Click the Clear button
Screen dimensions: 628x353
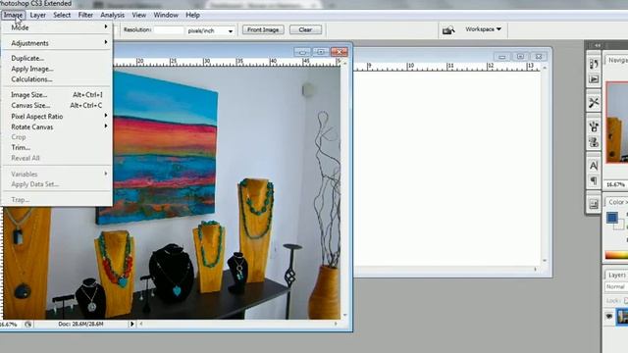coord(305,30)
